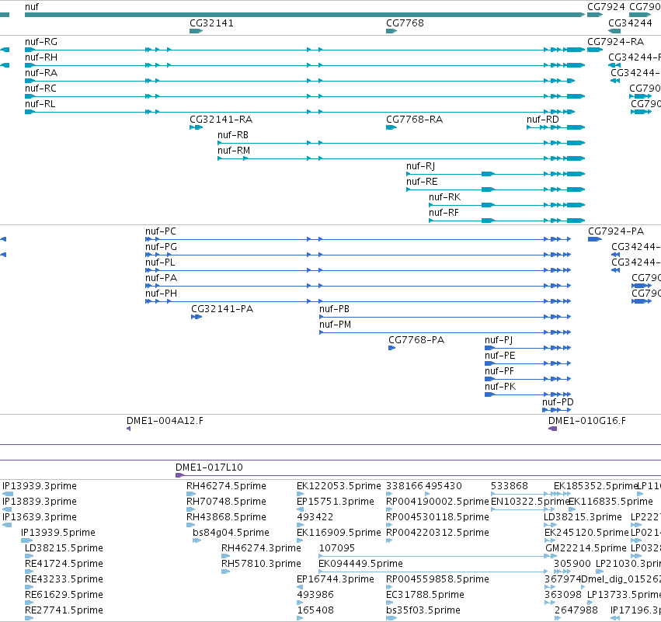Viewport: 661px width, 622px height.
Task: Click the EC31788.5prime EST label
Action: (426, 595)
